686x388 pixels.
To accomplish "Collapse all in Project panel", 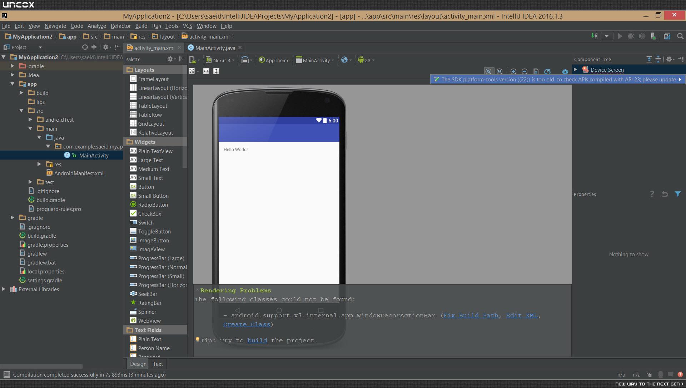I will coord(94,47).
